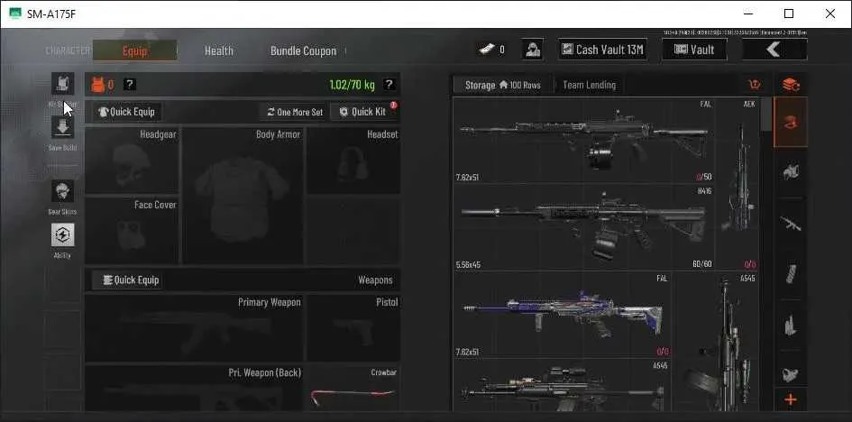Click the orange stacked crates sort icon
Image resolution: width=852 pixels, height=422 pixels.
coord(791,85)
